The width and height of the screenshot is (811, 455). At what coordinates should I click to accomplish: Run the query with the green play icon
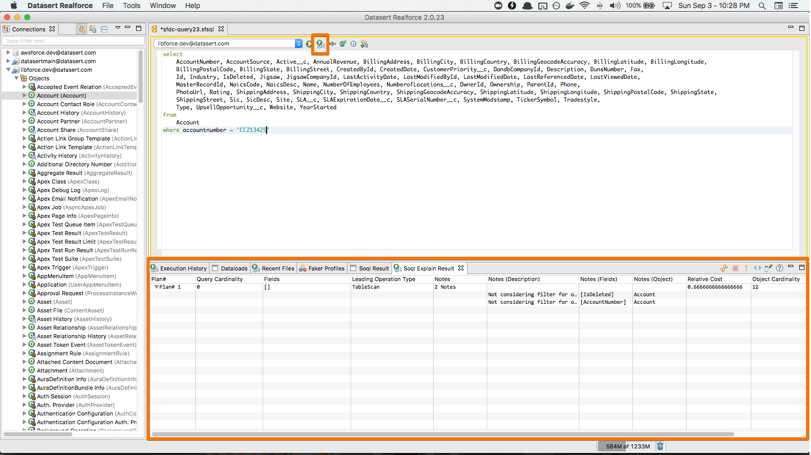309,44
